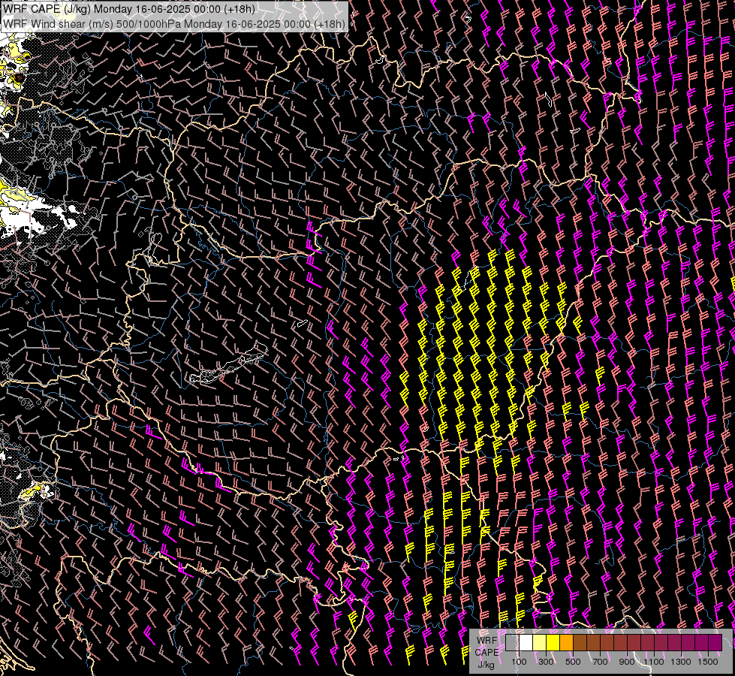Click the 1100 legend value
Screen dimensions: 735x676
click(654, 662)
